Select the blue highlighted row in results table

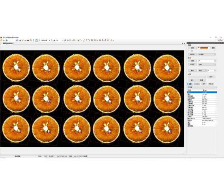click(202, 93)
